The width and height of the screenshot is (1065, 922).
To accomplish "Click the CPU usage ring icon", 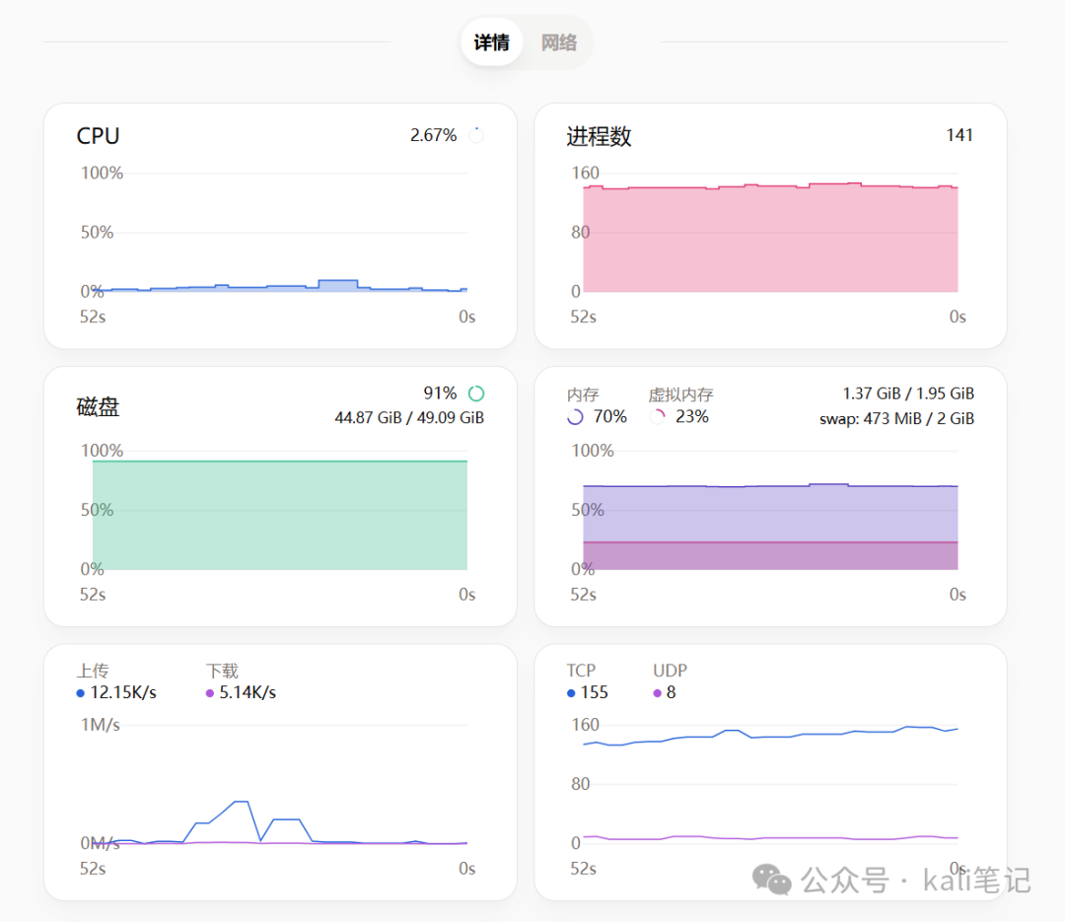I will click(x=477, y=135).
